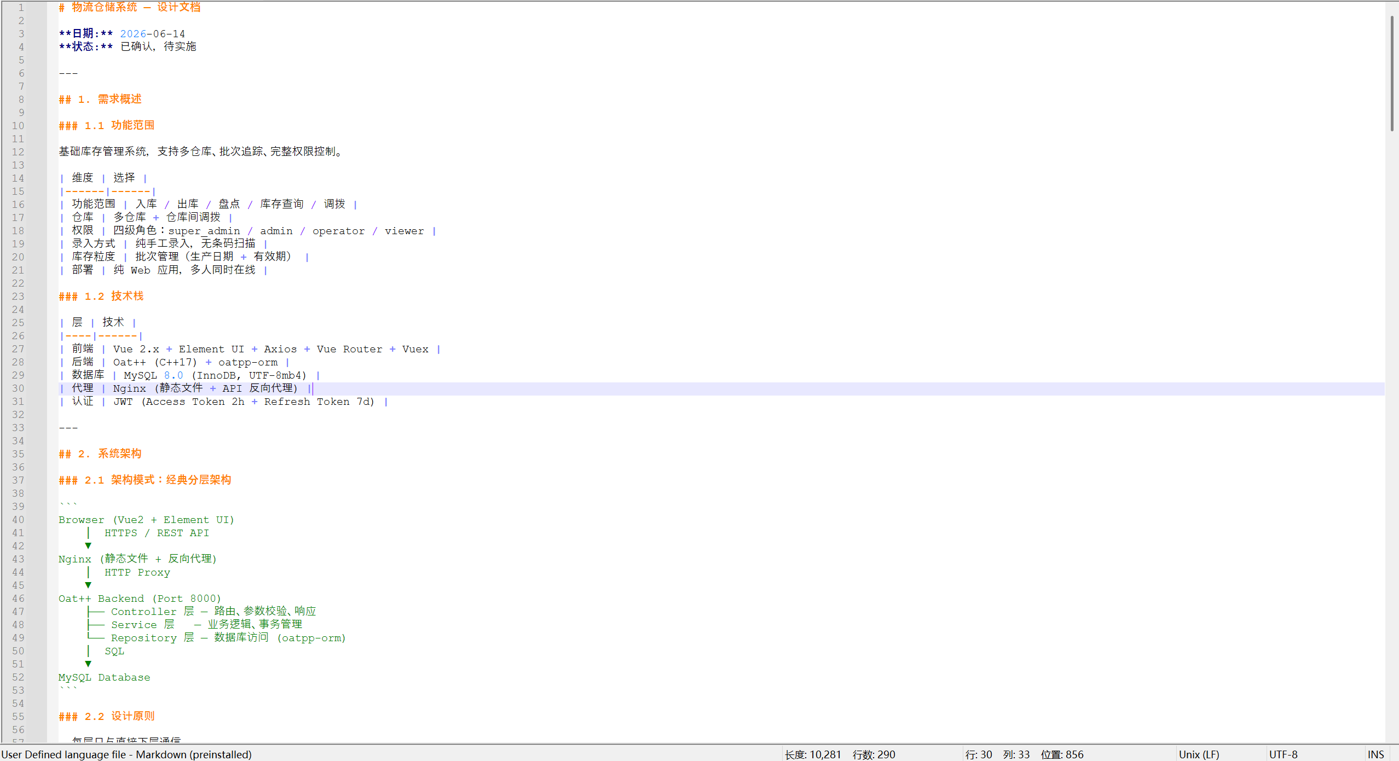Click the '### 2.1 架构模式：经典分层架构' heading
Image resolution: width=1399 pixels, height=761 pixels.
click(x=145, y=480)
